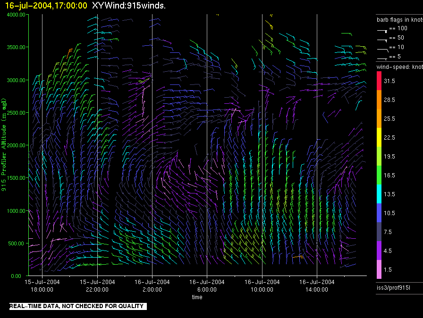Click the 'barb flags in knots' legend heading
Viewport: 423px width, 318px height.
[x=400, y=20]
